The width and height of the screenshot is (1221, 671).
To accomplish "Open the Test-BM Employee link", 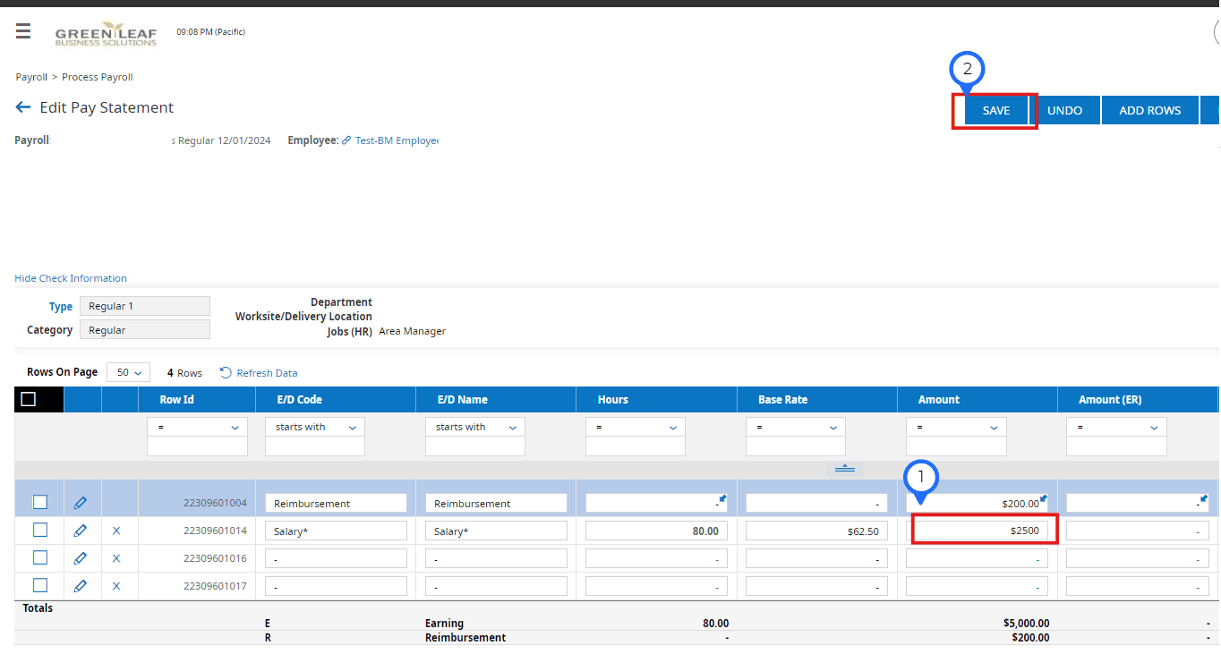I will (x=397, y=140).
